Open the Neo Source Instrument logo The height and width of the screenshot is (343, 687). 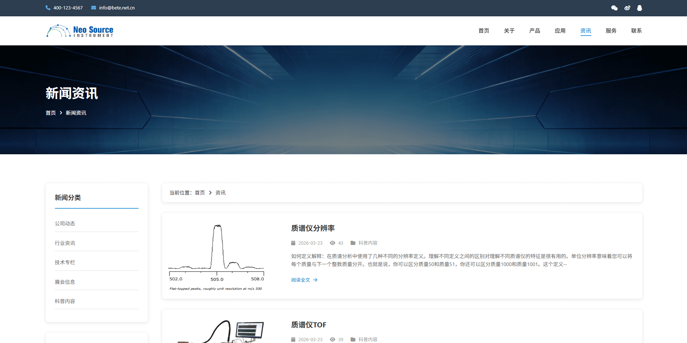[x=80, y=31]
